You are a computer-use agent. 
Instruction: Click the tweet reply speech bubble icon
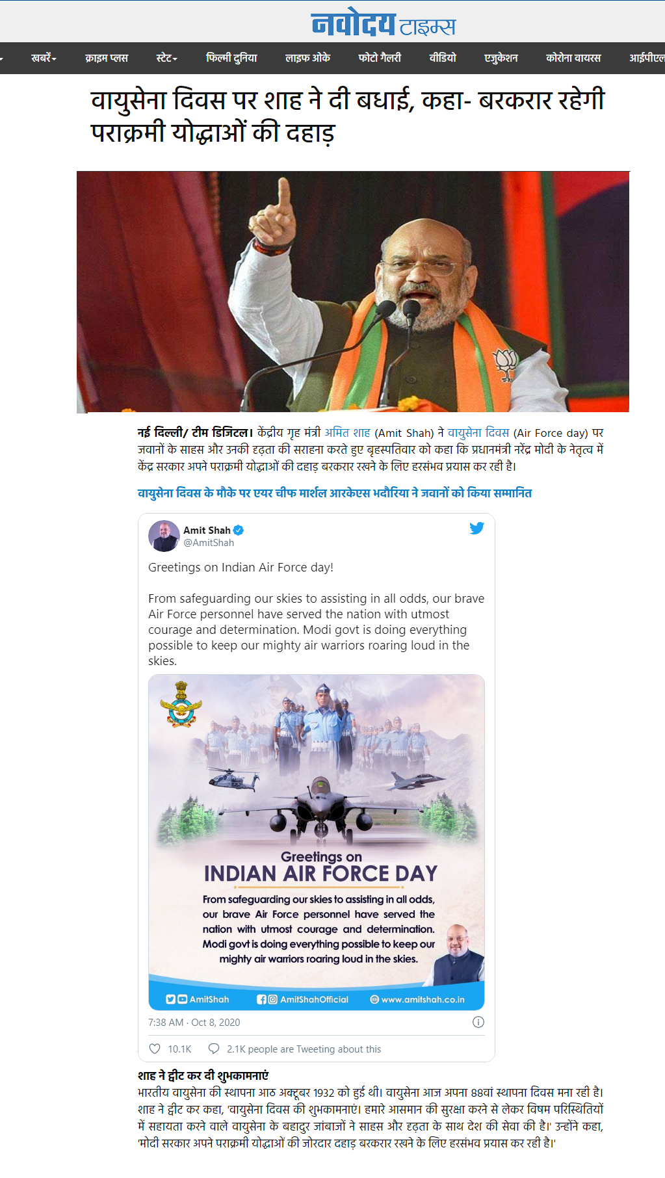[x=213, y=1049]
